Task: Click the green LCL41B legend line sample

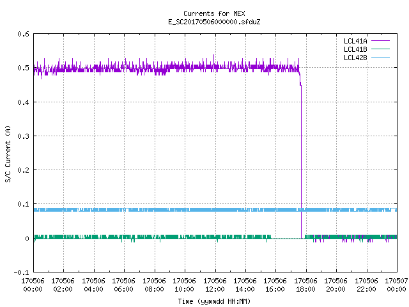Action: coord(380,49)
